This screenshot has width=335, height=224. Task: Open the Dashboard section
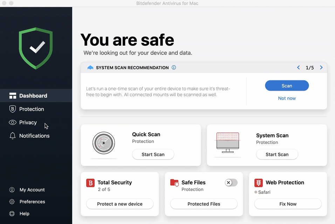click(x=36, y=95)
